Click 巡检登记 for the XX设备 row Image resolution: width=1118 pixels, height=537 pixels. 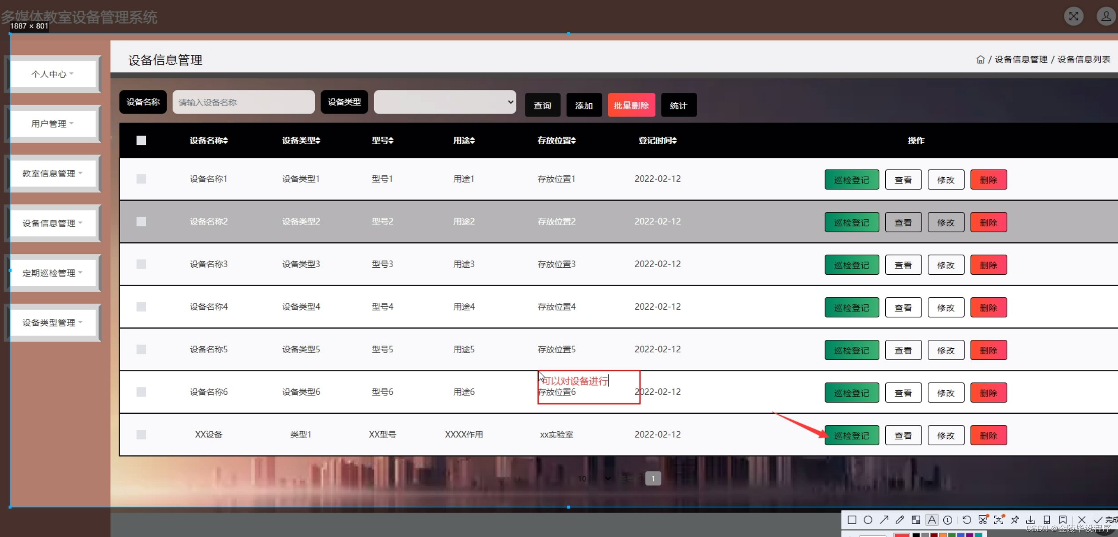(851, 436)
